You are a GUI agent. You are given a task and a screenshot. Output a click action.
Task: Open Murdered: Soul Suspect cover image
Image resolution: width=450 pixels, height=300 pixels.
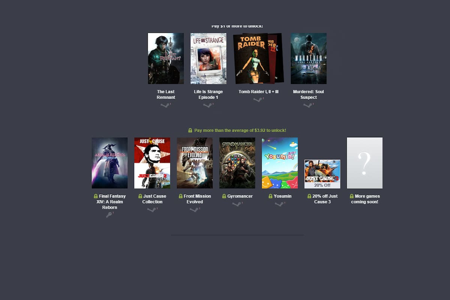(309, 58)
